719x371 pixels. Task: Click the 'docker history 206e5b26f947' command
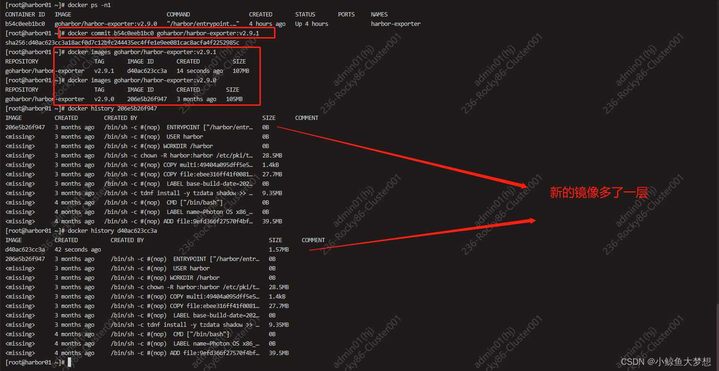point(113,109)
